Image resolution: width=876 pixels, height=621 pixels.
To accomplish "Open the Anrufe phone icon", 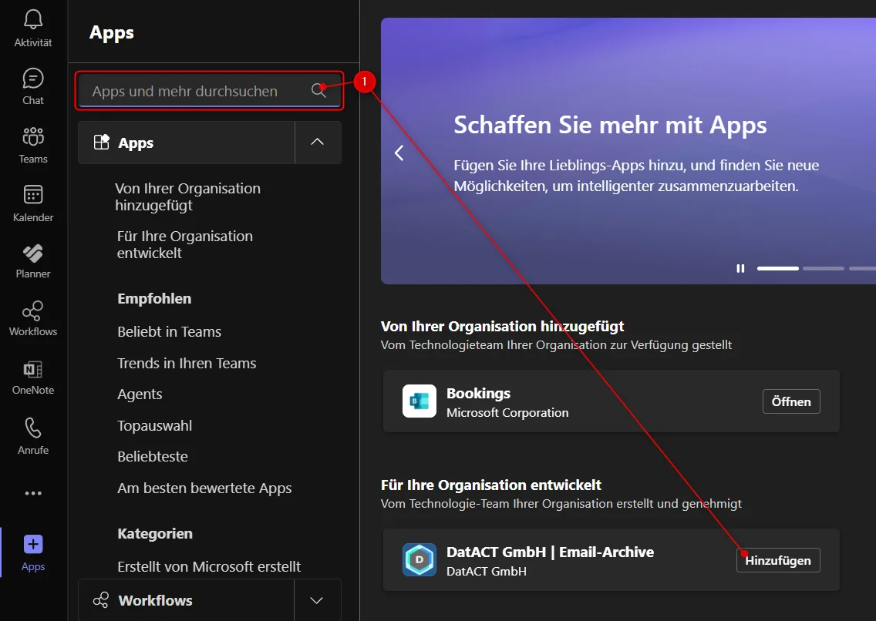I will point(33,428).
